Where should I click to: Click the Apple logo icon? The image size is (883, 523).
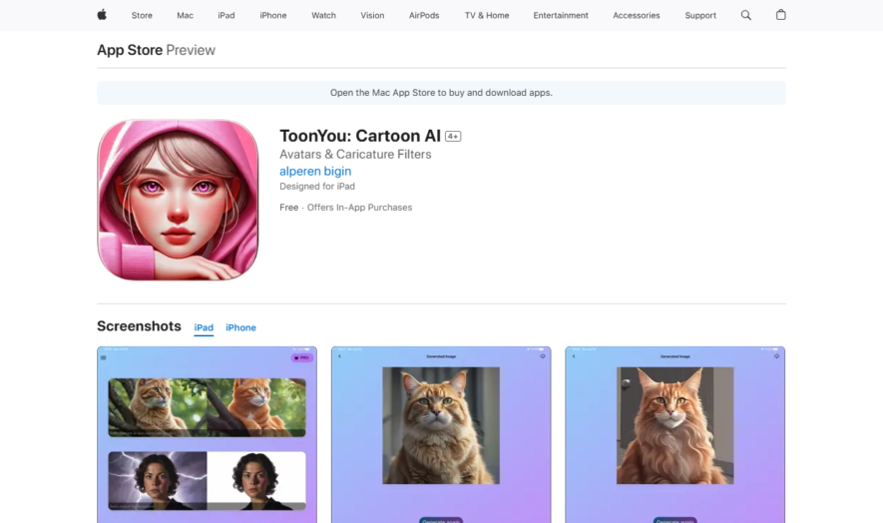[102, 15]
